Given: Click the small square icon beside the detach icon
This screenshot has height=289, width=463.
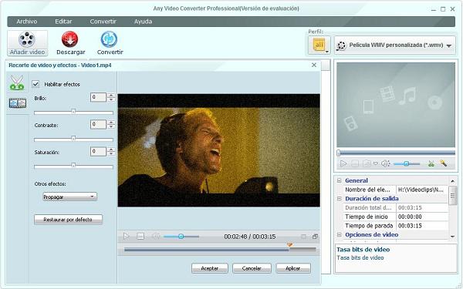Looking at the screenshot, I should tap(303, 237).
